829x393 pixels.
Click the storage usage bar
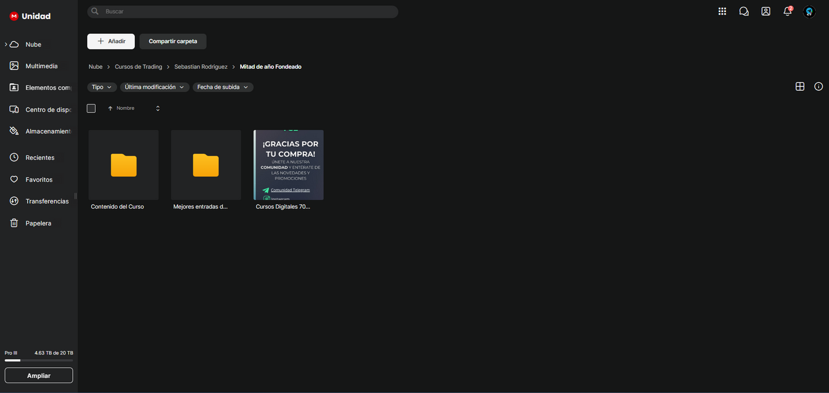point(38,360)
